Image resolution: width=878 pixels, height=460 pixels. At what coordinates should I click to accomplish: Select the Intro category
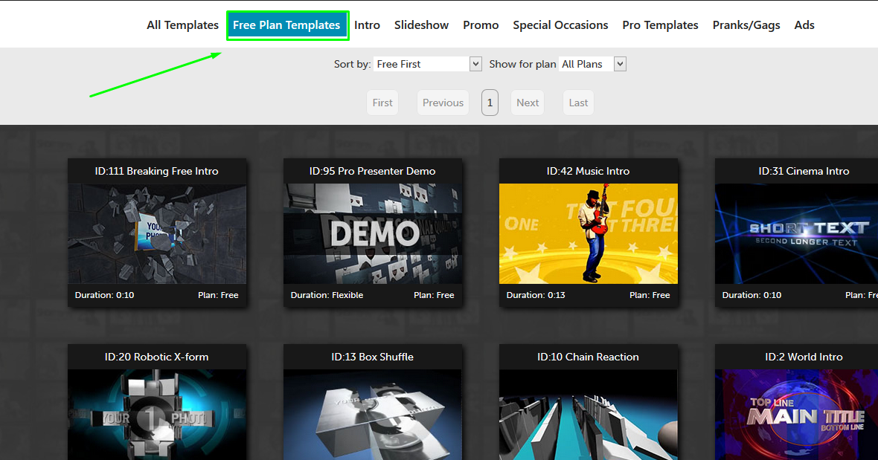[x=367, y=25]
